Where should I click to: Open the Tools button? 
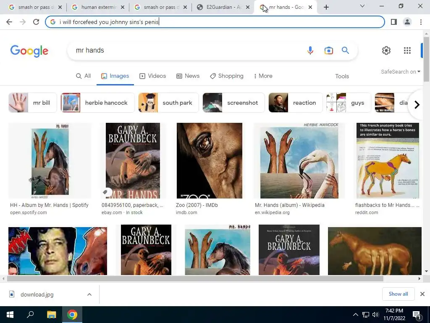point(342,77)
